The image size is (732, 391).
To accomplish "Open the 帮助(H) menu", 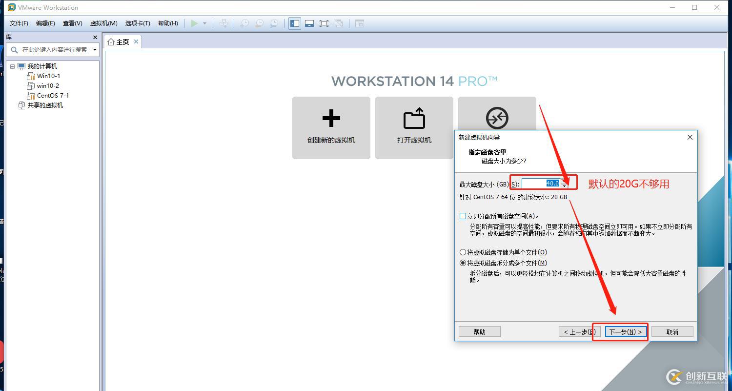I will pos(168,23).
